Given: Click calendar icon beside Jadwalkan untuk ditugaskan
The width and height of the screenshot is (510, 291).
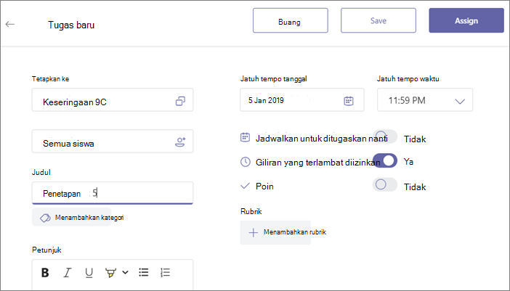Looking at the screenshot, I should point(245,137).
